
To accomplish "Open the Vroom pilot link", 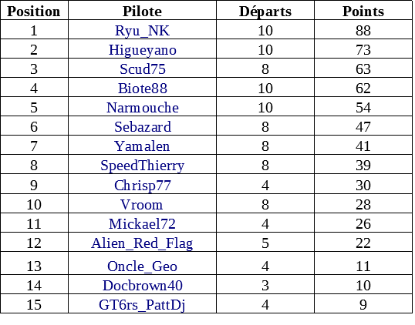I will [142, 205].
